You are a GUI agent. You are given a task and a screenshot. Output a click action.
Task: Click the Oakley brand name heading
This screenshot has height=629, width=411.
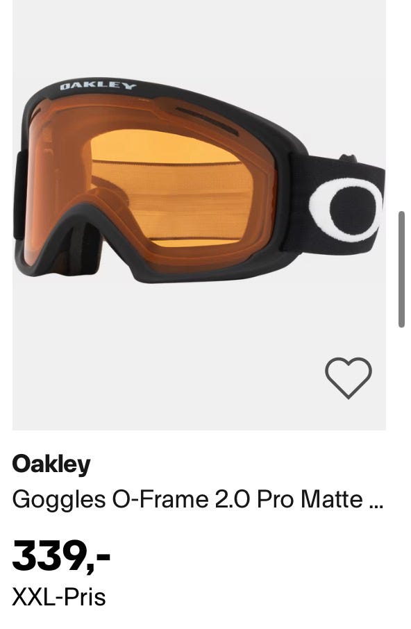click(x=51, y=465)
